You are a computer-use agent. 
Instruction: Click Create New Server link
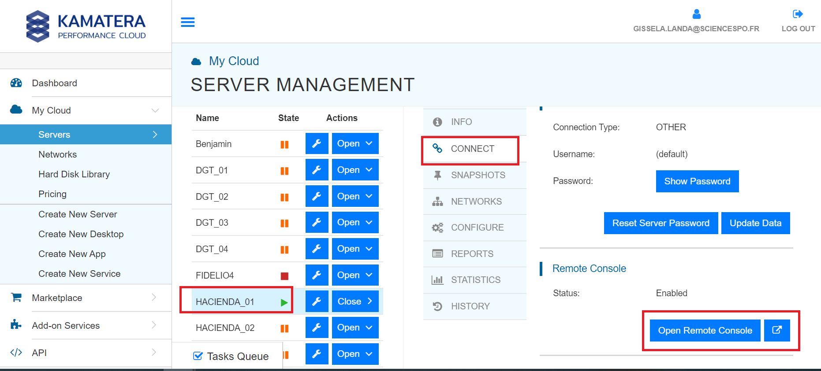pos(78,214)
